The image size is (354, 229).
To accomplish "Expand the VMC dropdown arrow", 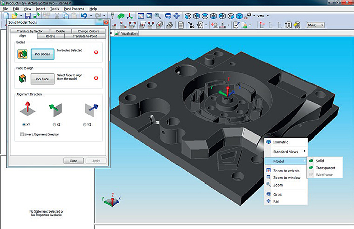I will pyautogui.click(x=268, y=16).
